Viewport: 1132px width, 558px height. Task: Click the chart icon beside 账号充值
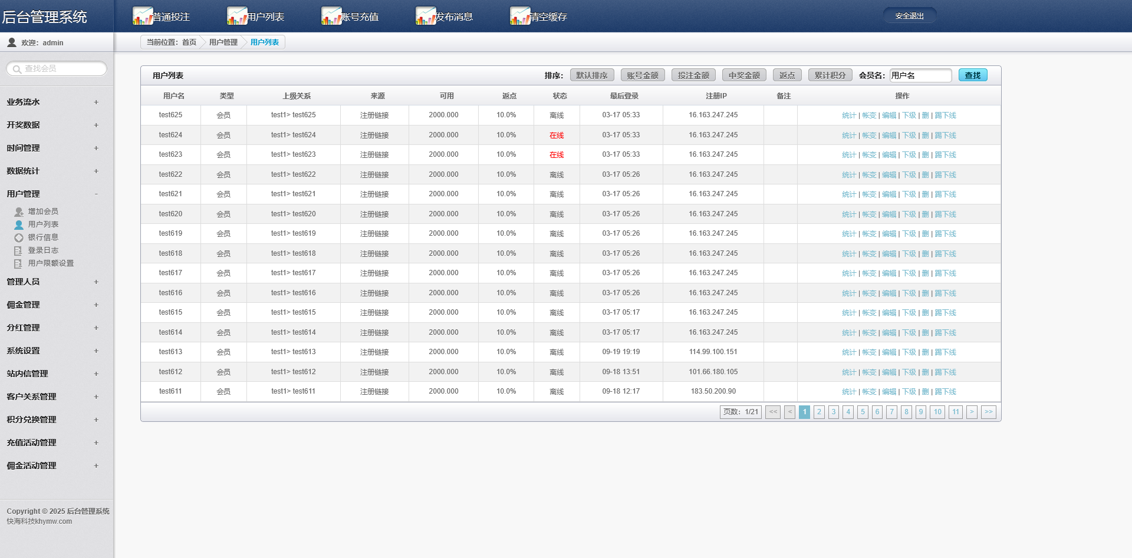click(x=331, y=16)
